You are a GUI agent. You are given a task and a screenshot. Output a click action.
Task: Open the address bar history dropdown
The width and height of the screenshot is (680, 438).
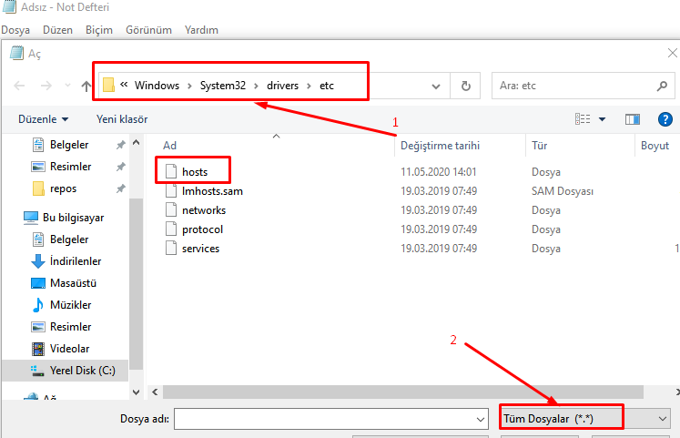click(x=436, y=87)
